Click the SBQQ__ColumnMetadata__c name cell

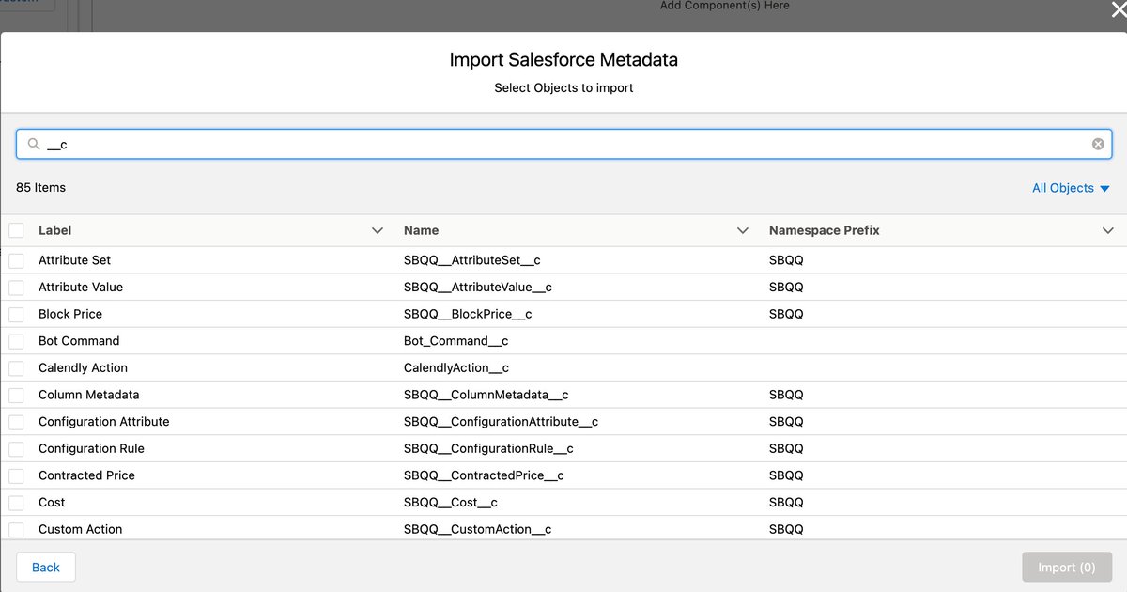486,395
